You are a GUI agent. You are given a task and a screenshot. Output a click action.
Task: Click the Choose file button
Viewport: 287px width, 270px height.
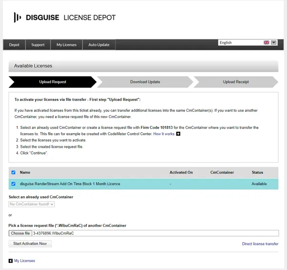click(x=20, y=233)
